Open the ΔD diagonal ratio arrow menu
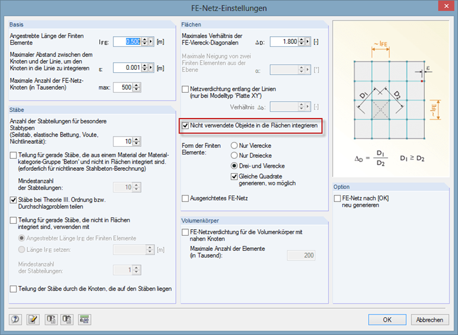The width and height of the screenshot is (458, 335). click(x=308, y=41)
